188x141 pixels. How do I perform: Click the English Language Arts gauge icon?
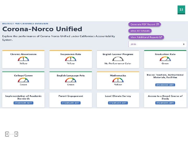(x=71, y=80)
